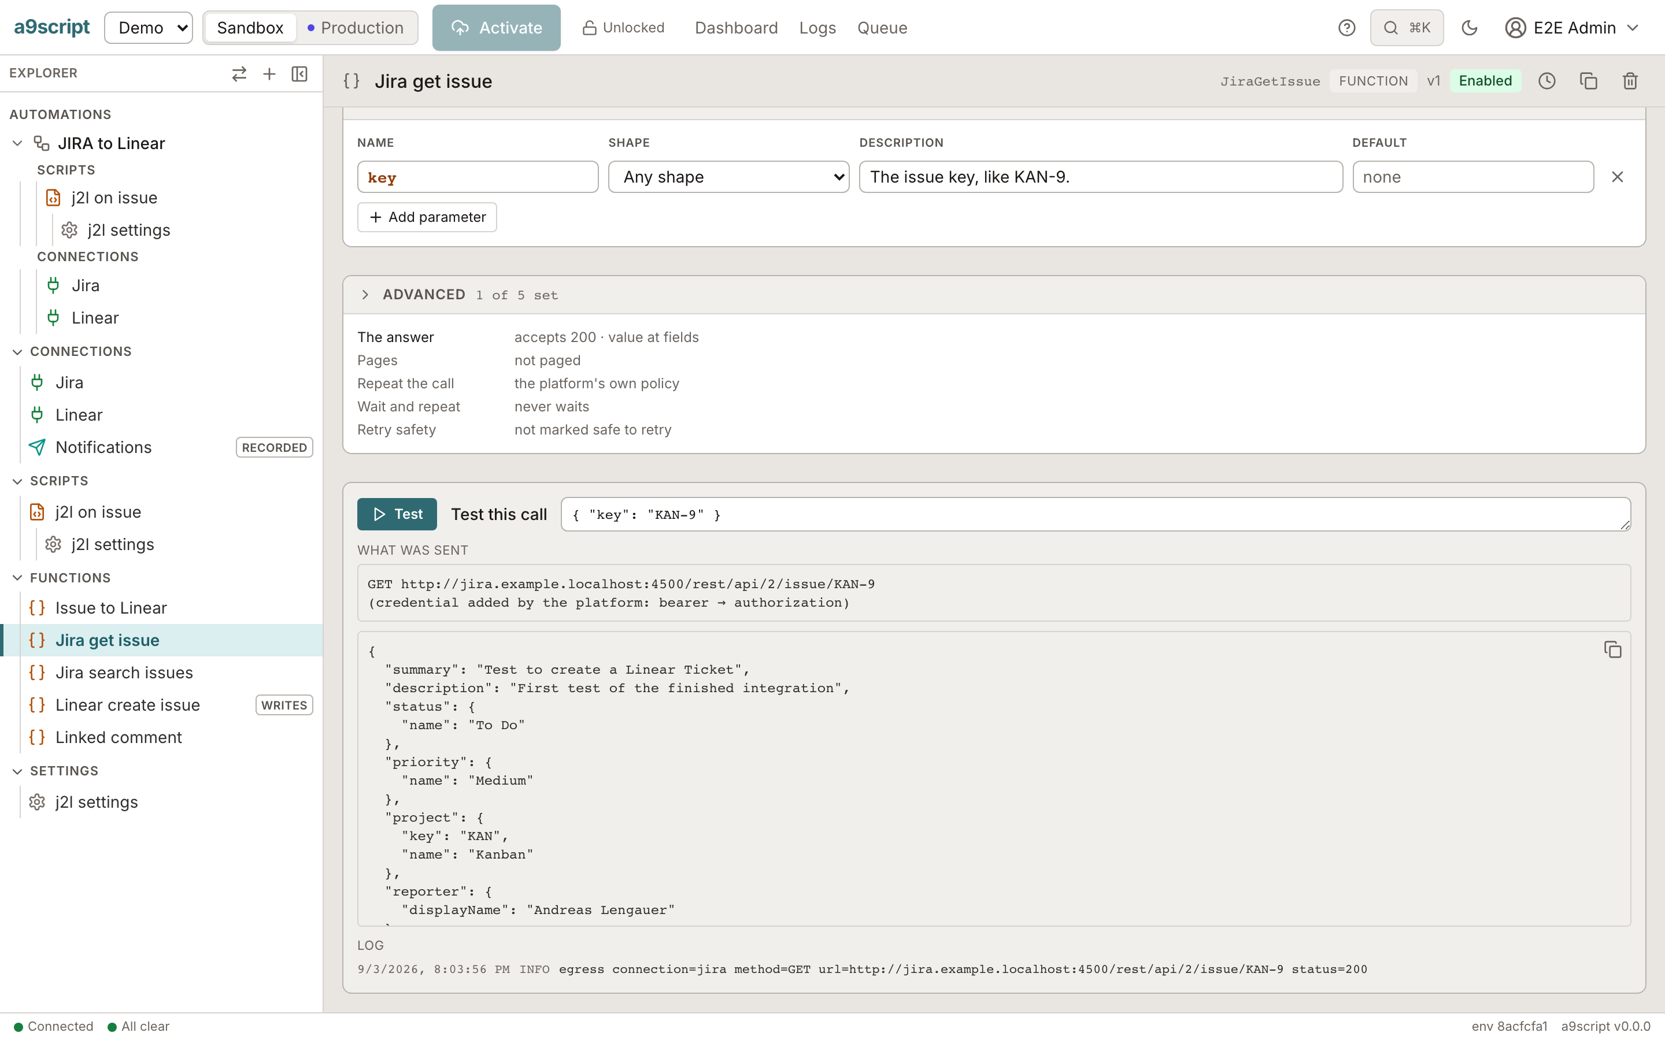
Task: Switch environment to Production
Action: [356, 28]
